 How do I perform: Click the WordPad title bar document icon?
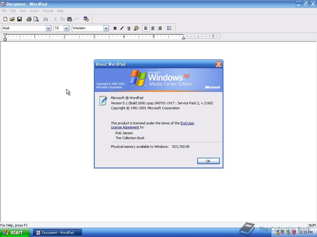coord(3,4)
